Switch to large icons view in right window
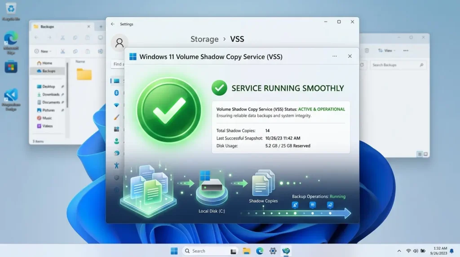Viewport: 460px width, 257px height. click(x=426, y=154)
